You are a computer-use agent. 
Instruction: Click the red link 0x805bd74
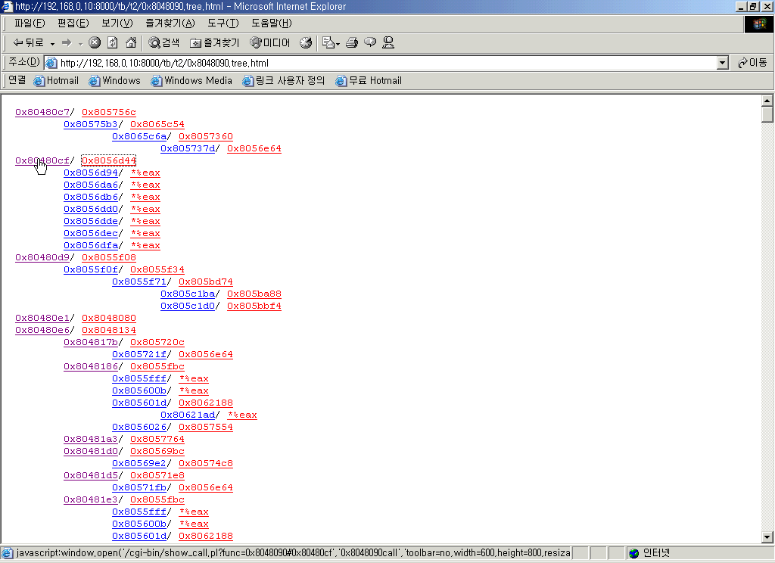[x=206, y=281]
